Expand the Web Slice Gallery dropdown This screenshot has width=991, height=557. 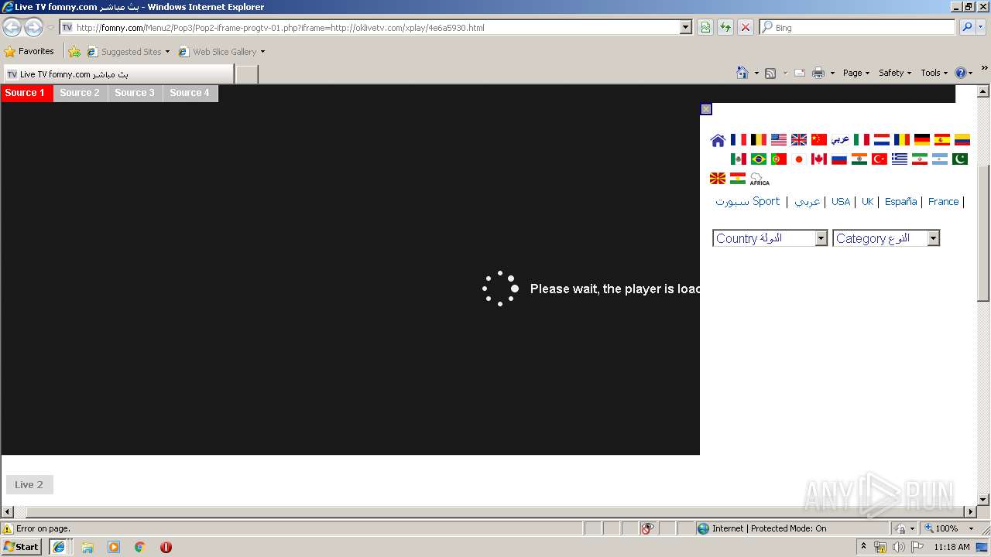click(262, 52)
